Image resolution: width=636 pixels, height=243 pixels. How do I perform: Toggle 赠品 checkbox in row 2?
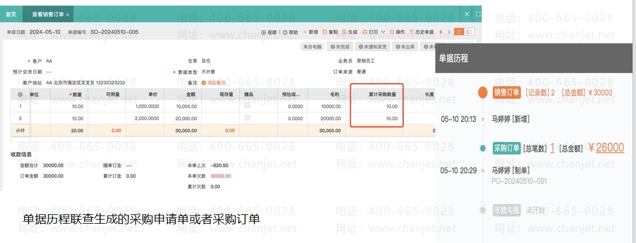[247, 118]
